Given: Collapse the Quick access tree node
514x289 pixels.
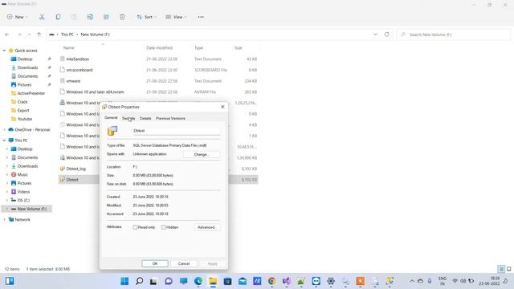Looking at the screenshot, I should pos(4,51).
